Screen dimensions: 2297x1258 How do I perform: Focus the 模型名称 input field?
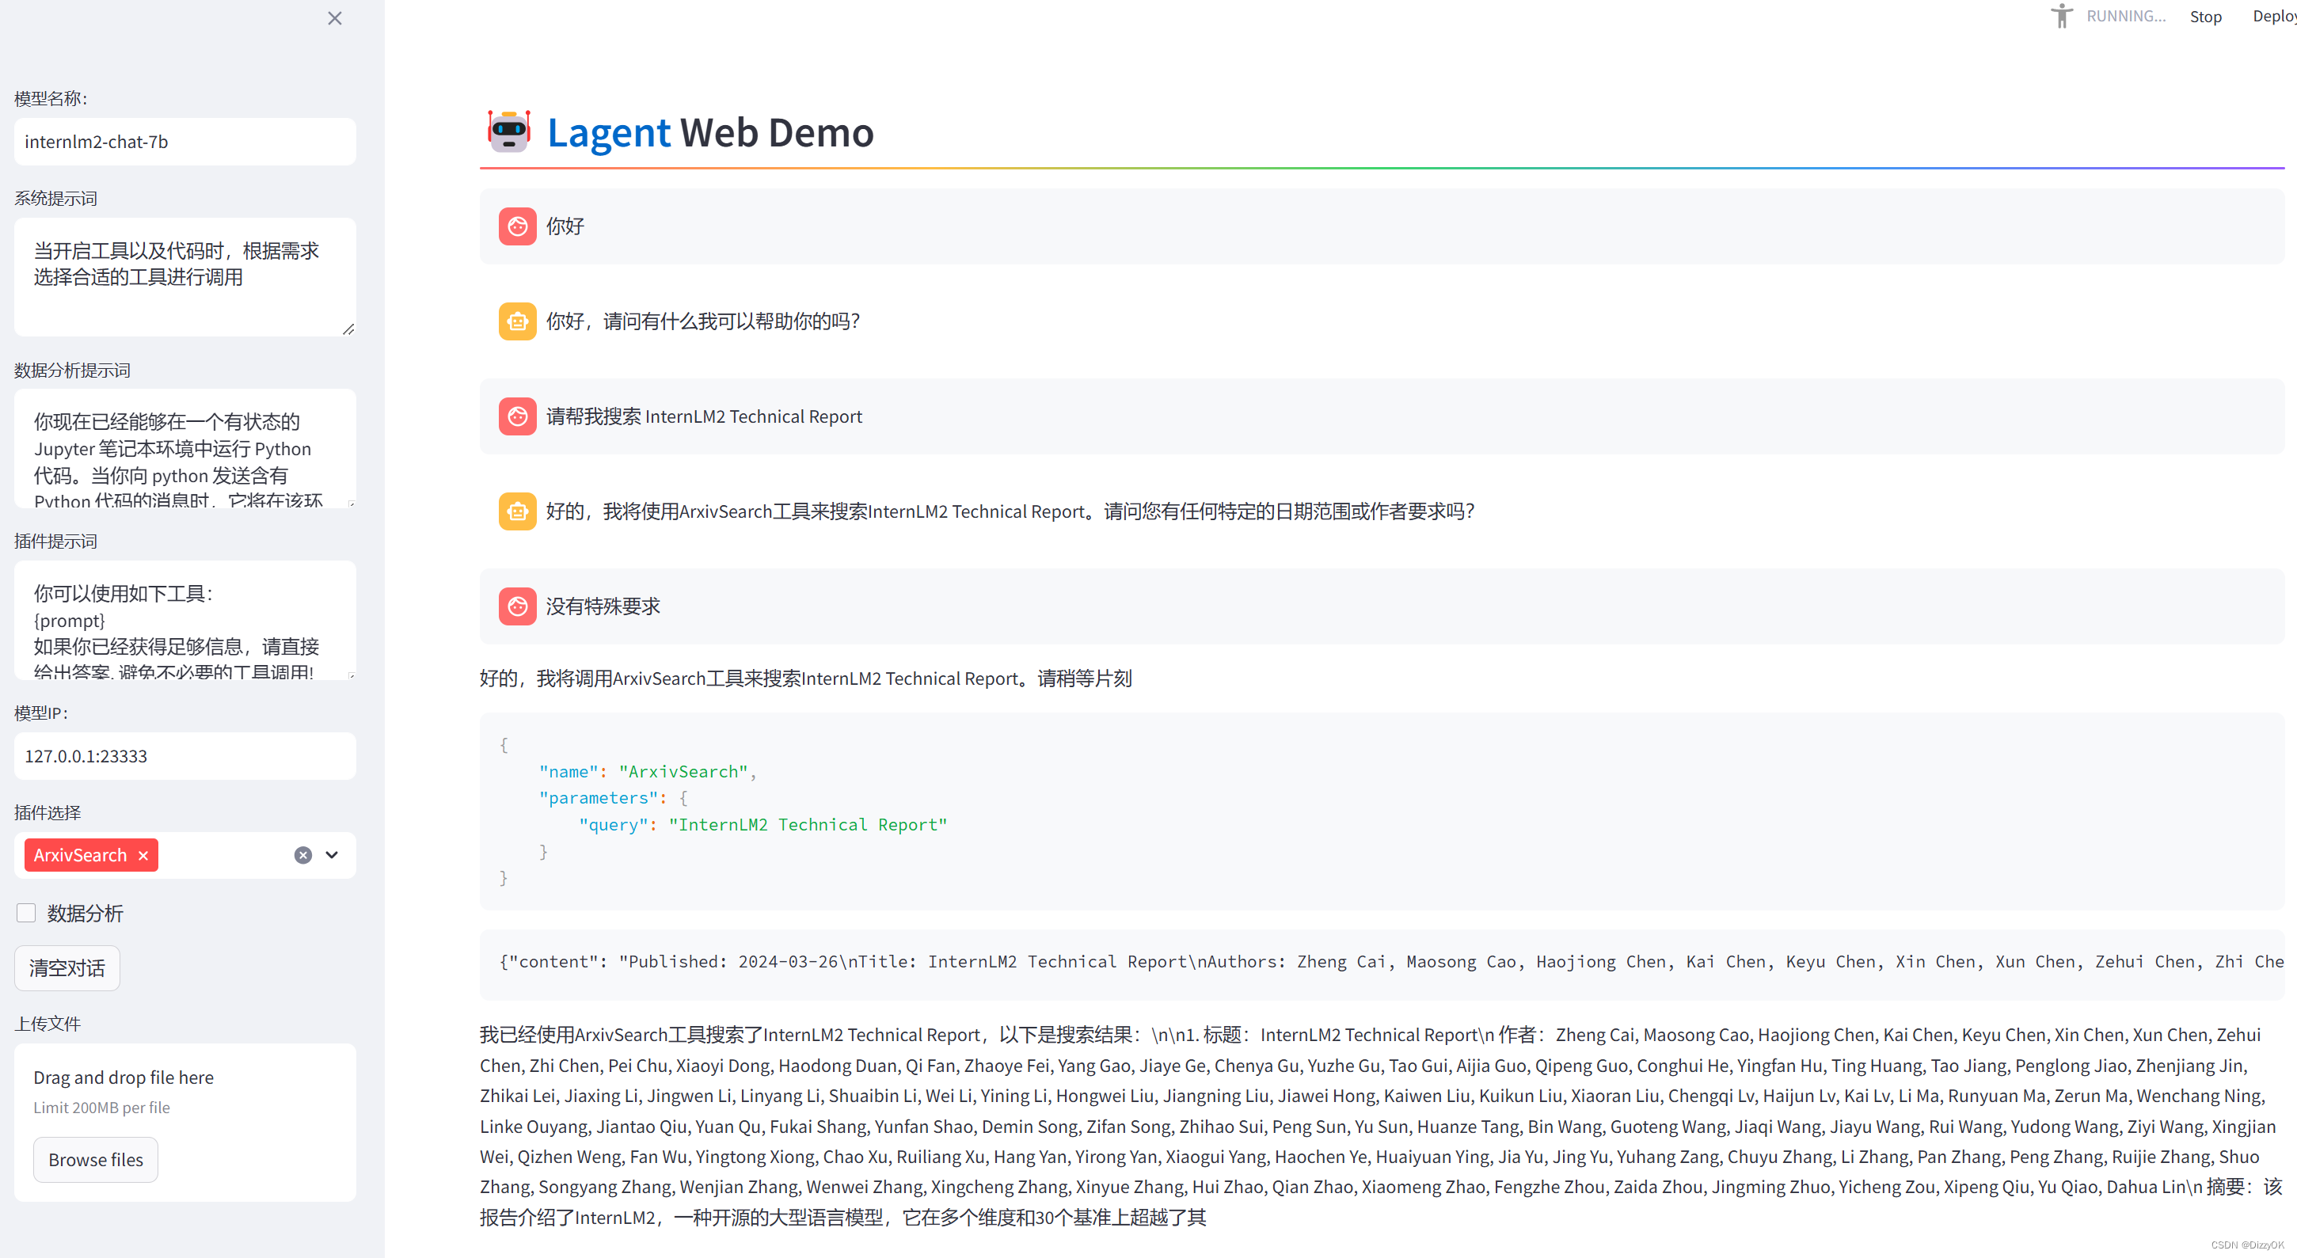coord(184,142)
